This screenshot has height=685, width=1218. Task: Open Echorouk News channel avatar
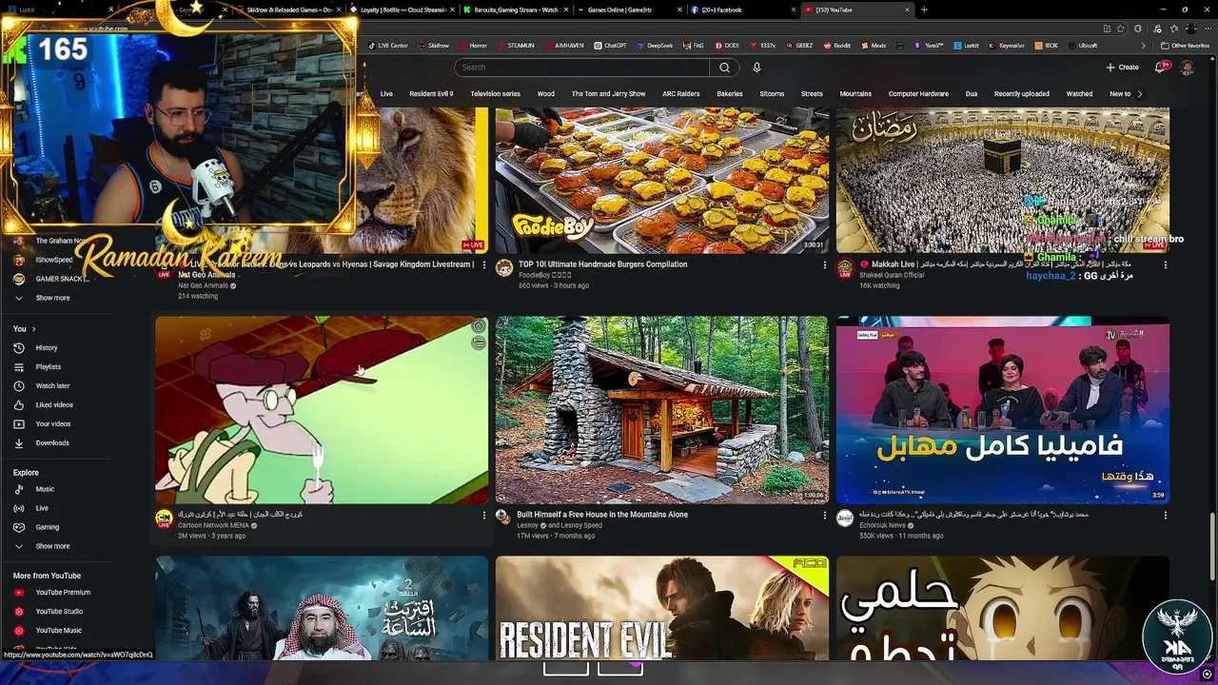click(x=845, y=519)
